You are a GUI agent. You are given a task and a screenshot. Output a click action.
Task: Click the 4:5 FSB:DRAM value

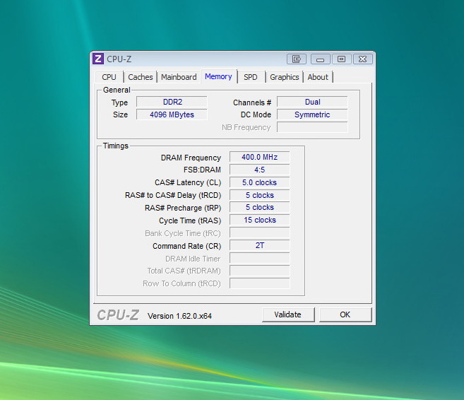[259, 170]
